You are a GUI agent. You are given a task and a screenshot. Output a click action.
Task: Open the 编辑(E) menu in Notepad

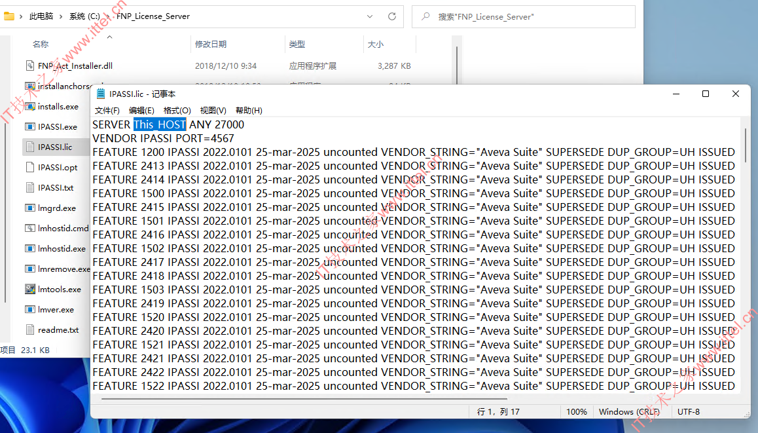[x=141, y=110]
